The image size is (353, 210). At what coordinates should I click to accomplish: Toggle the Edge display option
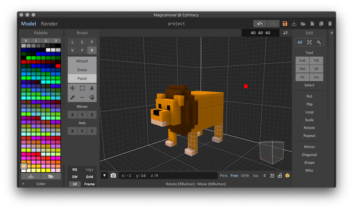pyautogui.click(x=90, y=170)
